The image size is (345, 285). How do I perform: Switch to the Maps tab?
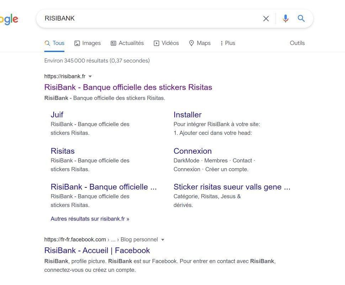(x=200, y=43)
